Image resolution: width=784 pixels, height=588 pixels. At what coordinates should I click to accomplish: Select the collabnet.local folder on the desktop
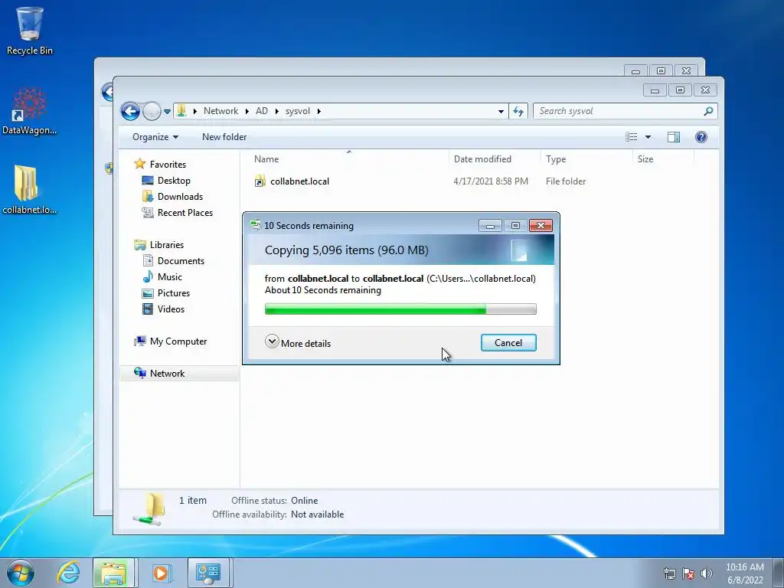(x=30, y=190)
